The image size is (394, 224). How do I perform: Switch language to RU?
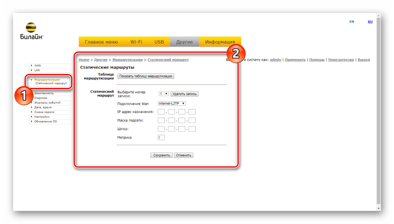click(370, 22)
